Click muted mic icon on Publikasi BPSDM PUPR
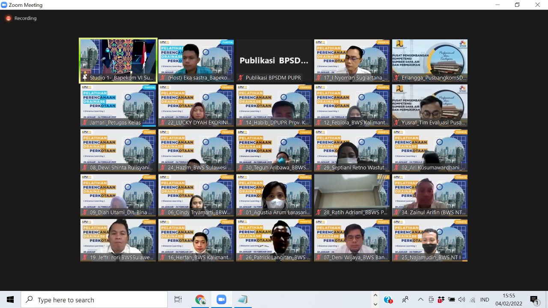 (241, 78)
